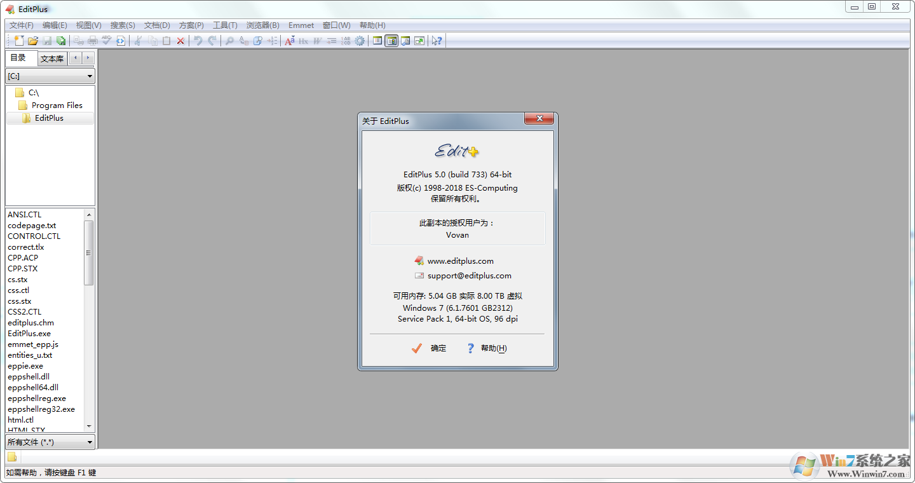Open the 工具(T) menu
The width and height of the screenshot is (915, 483).
224,25
